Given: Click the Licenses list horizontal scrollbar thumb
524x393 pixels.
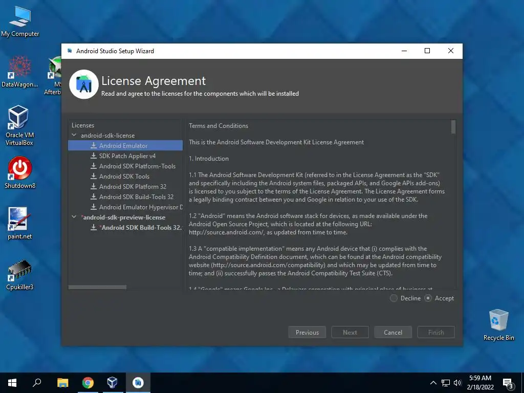Looking at the screenshot, I should 97,287.
